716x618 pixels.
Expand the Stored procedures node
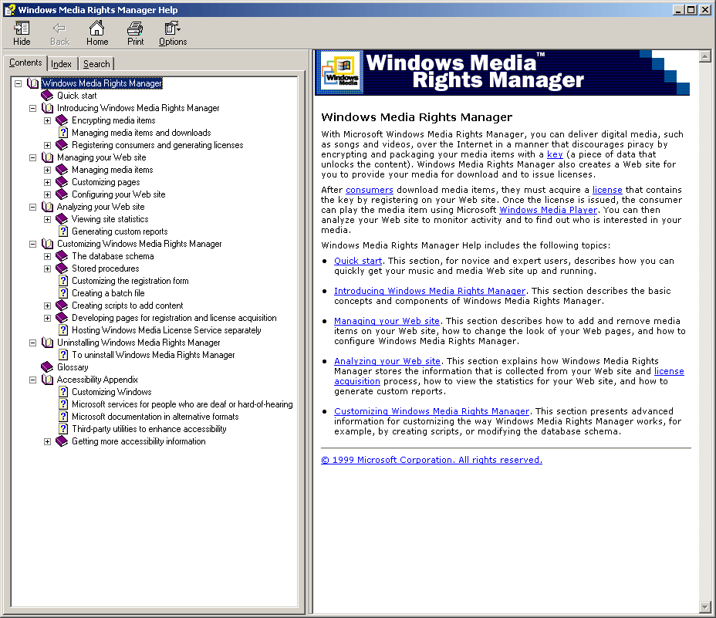click(48, 268)
